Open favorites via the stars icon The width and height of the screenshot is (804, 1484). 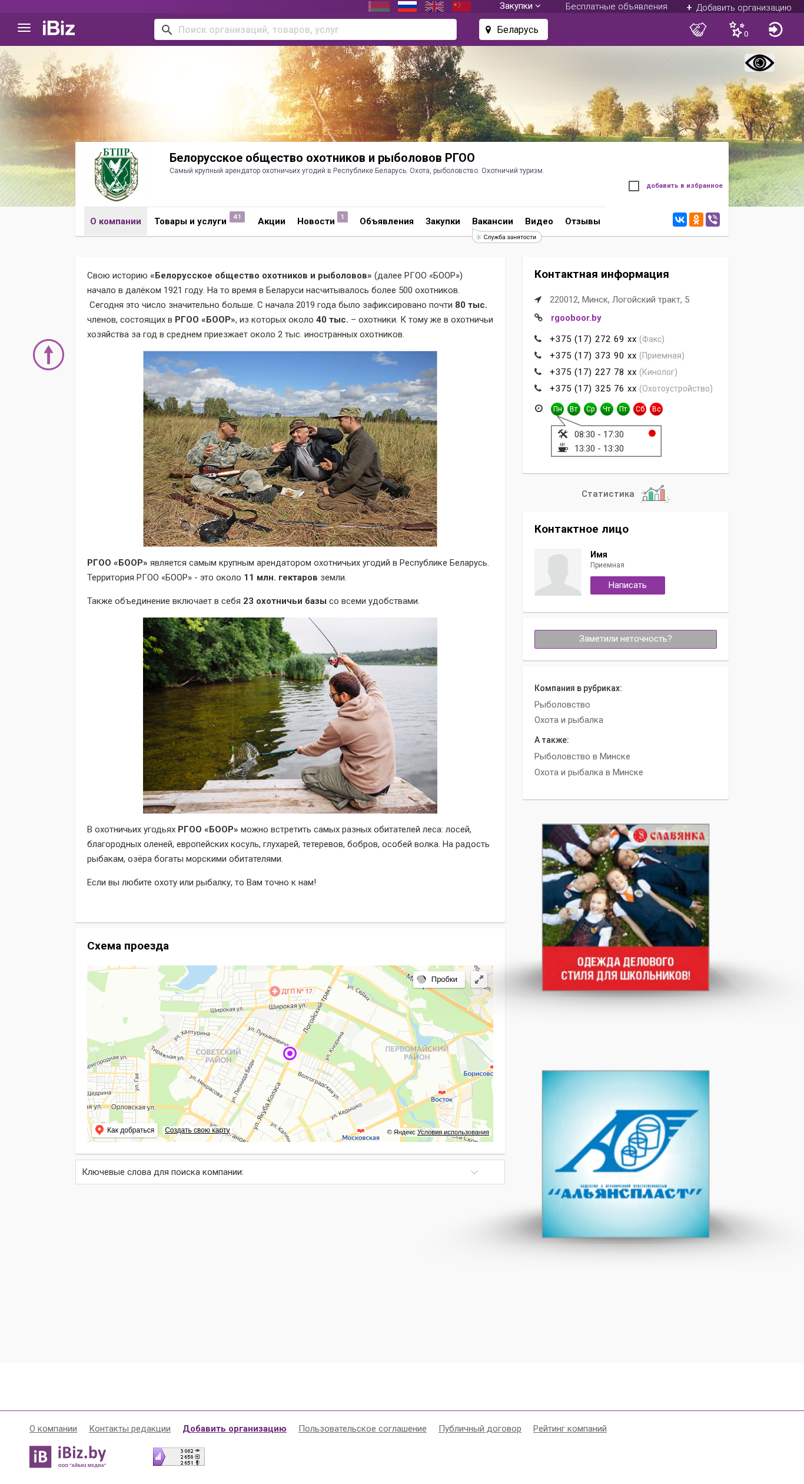(737, 29)
